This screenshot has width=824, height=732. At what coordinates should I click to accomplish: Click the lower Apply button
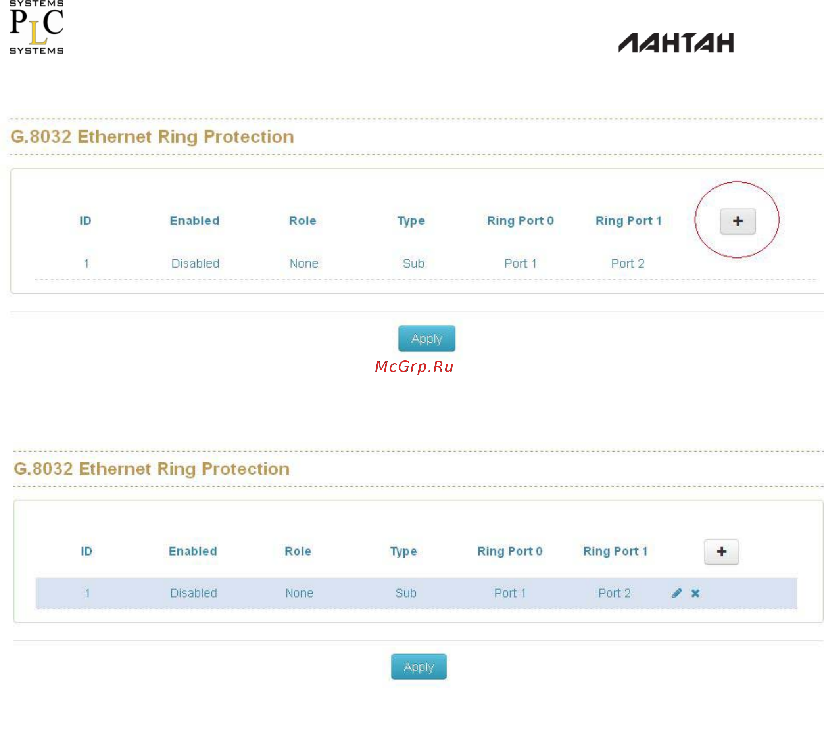(419, 667)
